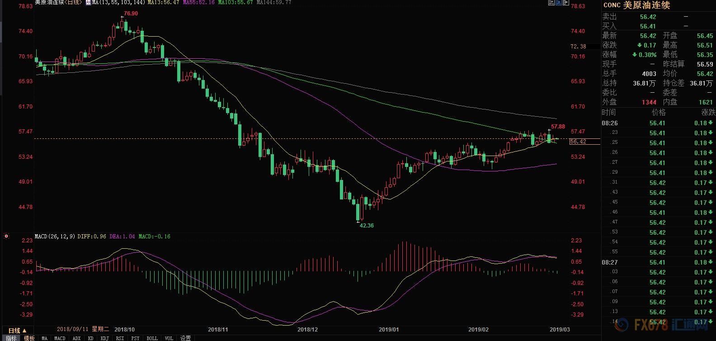The height and width of the screenshot is (341, 716).
Task: Click the blue middle chart tool icon
Action: coord(558,2)
